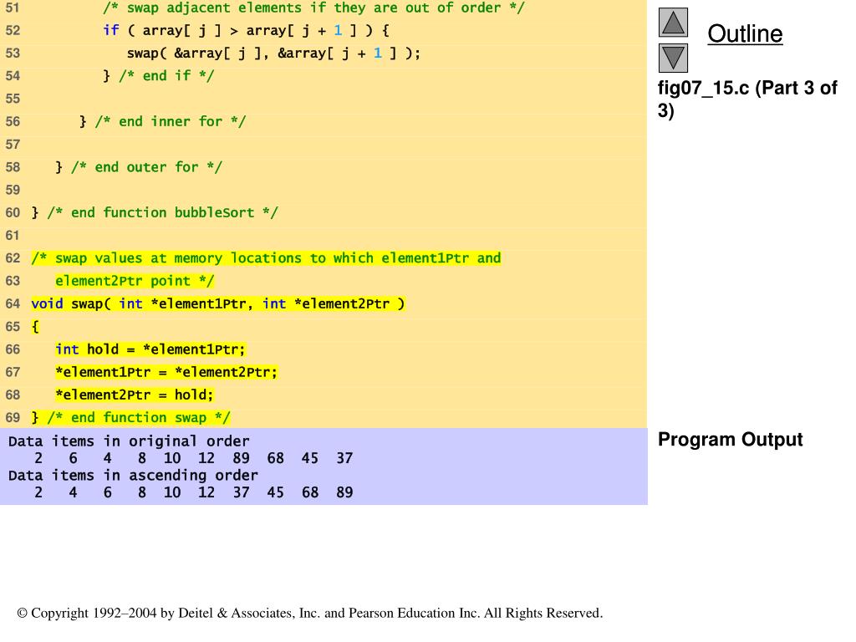Click the opening brace on line 65
Viewport: 856px width, 642px height.
click(35, 327)
